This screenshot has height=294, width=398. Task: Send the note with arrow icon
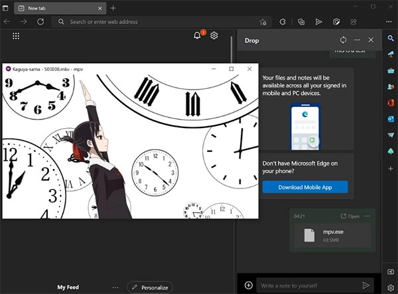[366, 285]
